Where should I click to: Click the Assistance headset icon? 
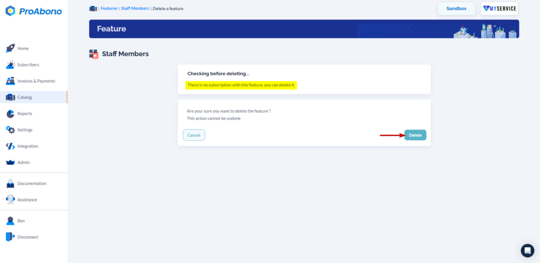coord(11,199)
